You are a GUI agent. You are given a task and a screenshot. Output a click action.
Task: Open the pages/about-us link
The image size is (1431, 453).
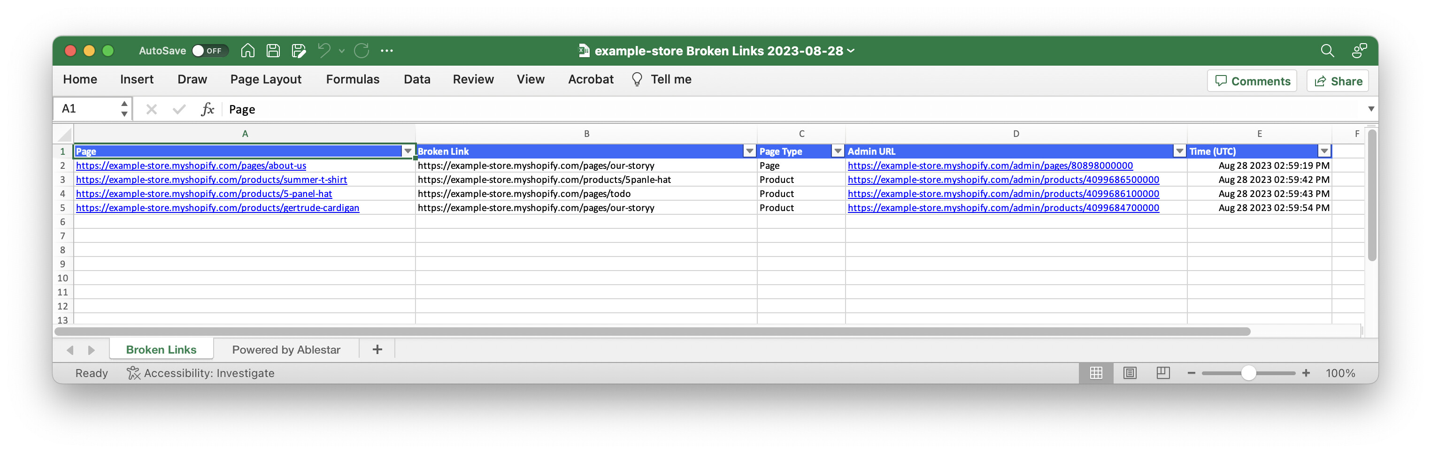pyautogui.click(x=191, y=166)
